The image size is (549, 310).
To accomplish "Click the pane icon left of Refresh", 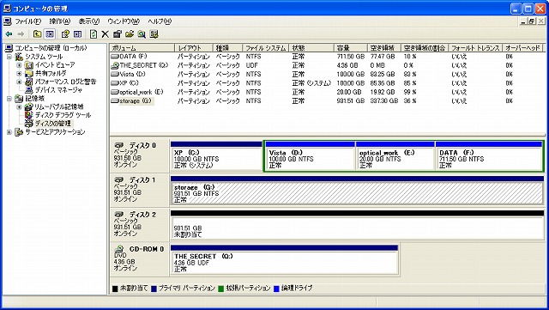I will (78, 34).
